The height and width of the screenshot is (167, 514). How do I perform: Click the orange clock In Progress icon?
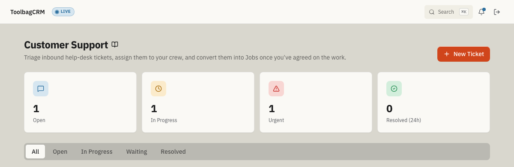tap(158, 89)
